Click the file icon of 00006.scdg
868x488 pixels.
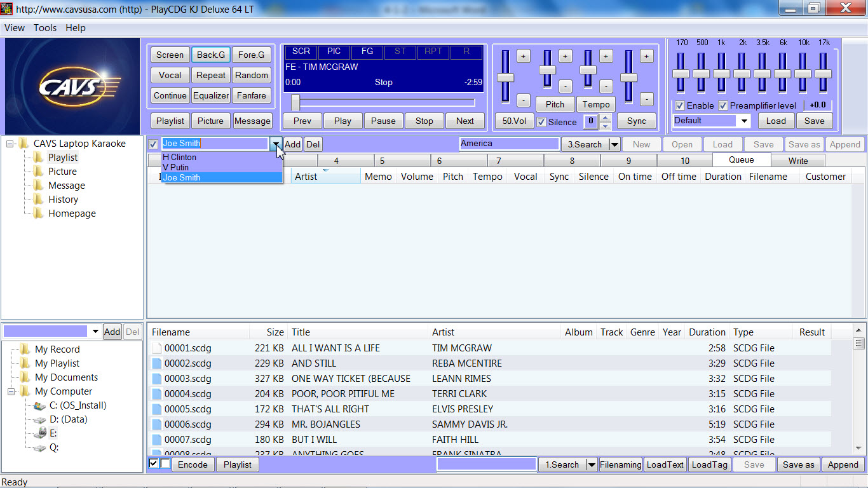pos(157,424)
